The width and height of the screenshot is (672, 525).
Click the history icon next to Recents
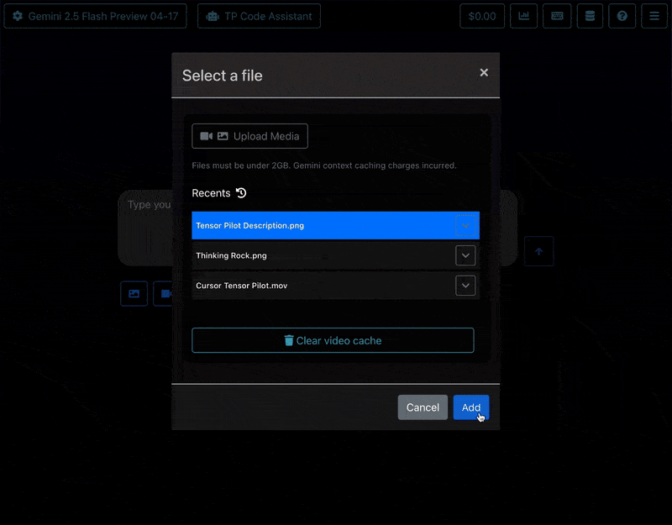coord(241,193)
